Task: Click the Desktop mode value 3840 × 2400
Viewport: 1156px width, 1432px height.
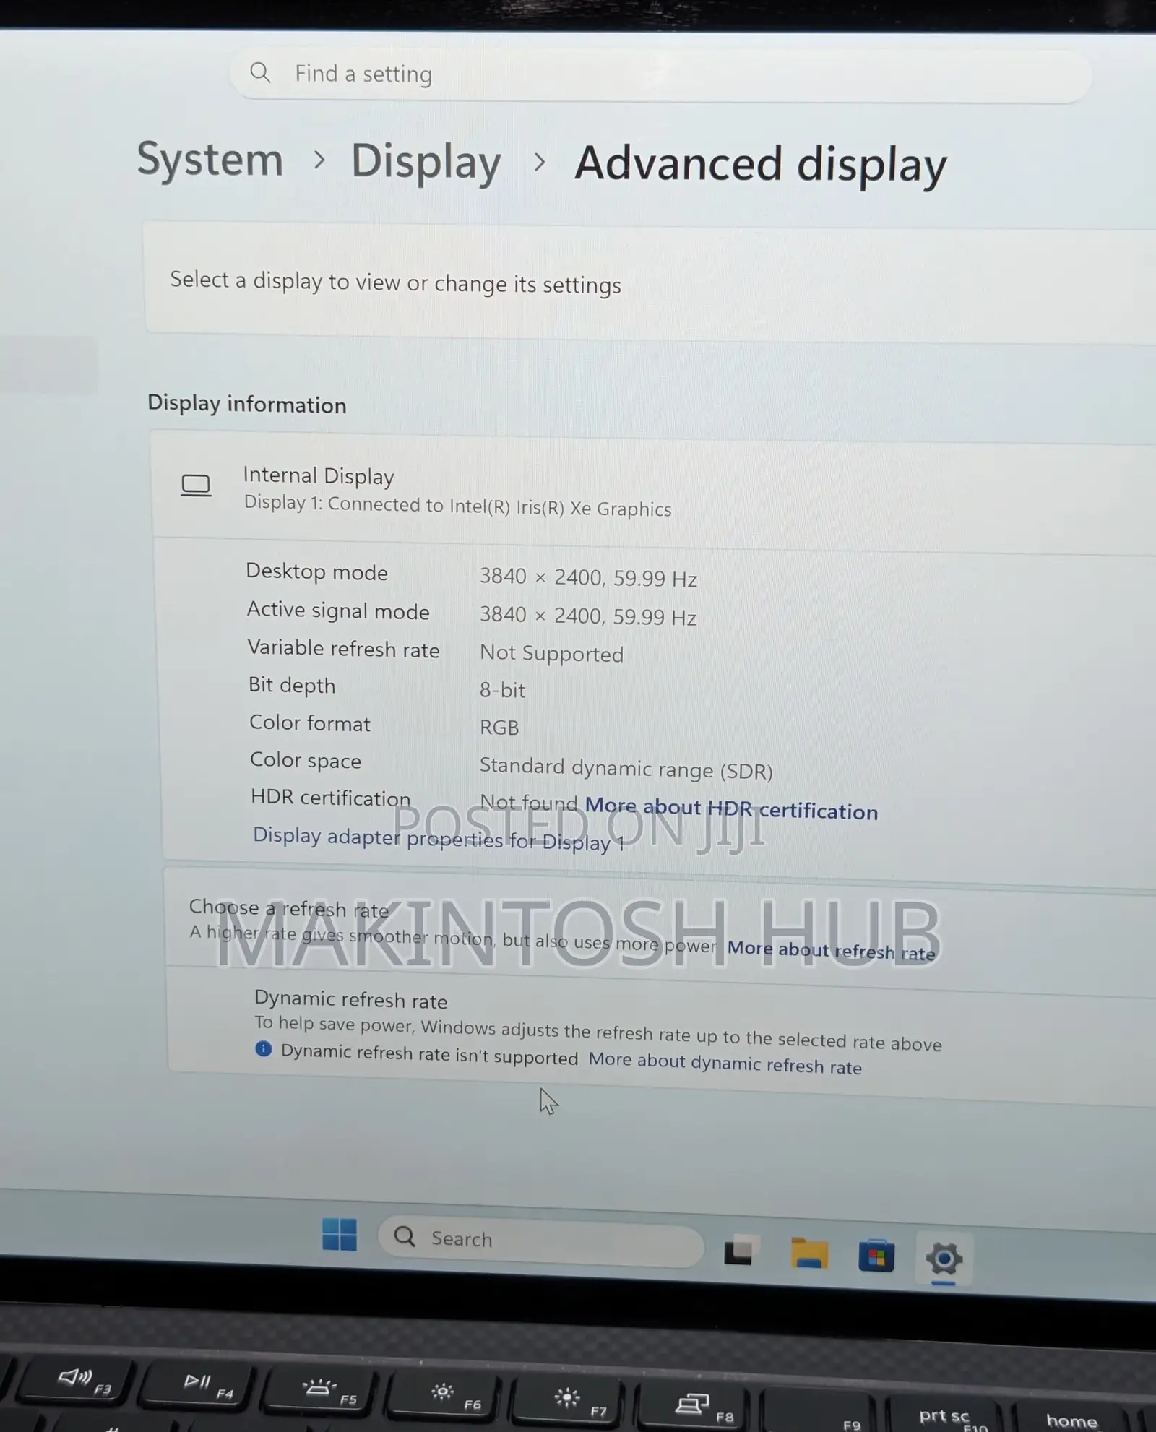Action: coord(588,577)
